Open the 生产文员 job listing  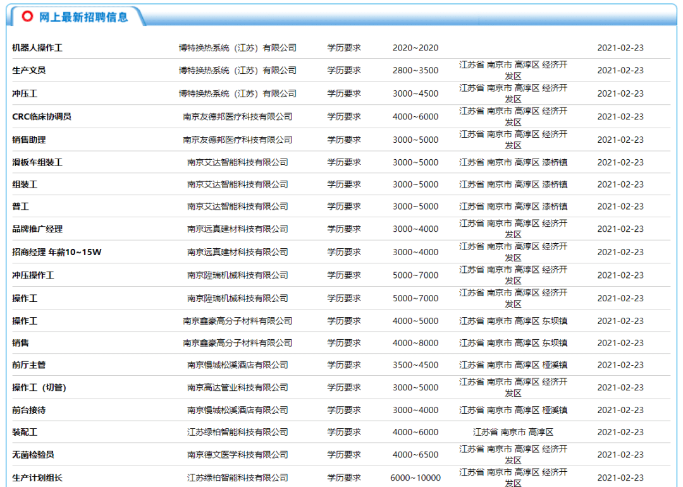point(29,70)
